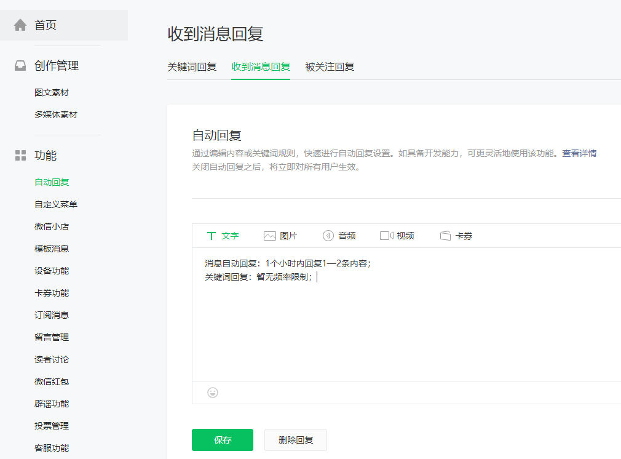Click the 删除回复 button
This screenshot has width=621, height=459.
[x=296, y=440]
